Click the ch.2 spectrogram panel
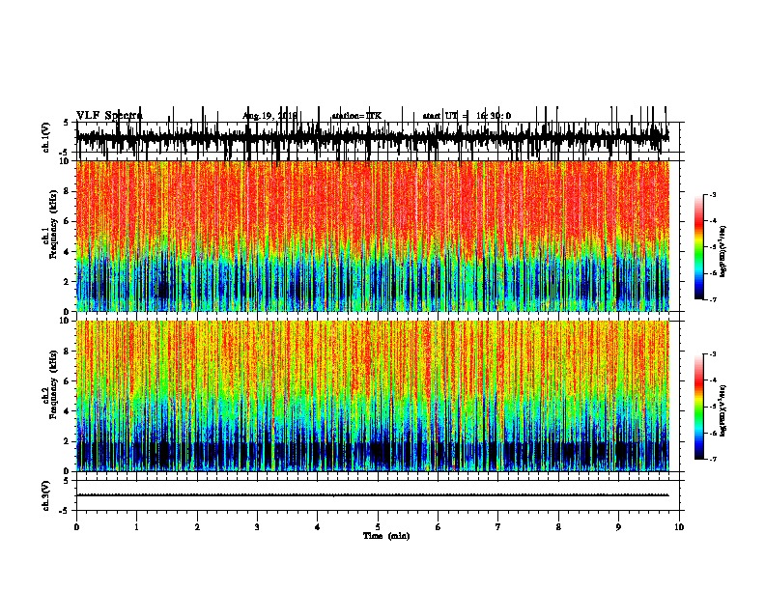Image resolution: width=765 pixels, height=591 pixels. (373, 396)
